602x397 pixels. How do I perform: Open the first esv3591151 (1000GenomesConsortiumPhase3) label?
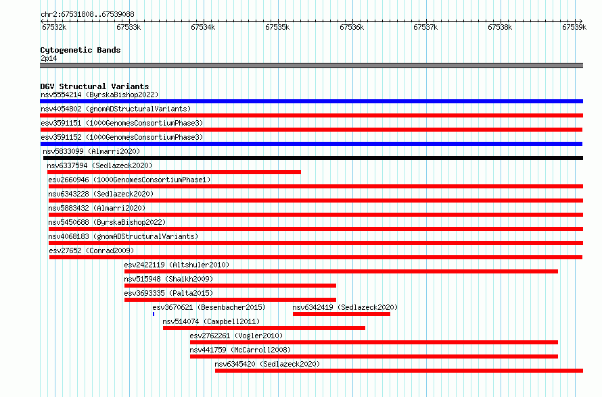pos(122,123)
